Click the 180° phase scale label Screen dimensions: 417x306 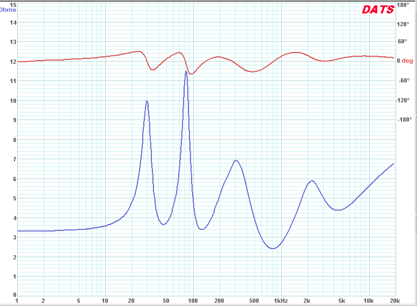pos(403,5)
